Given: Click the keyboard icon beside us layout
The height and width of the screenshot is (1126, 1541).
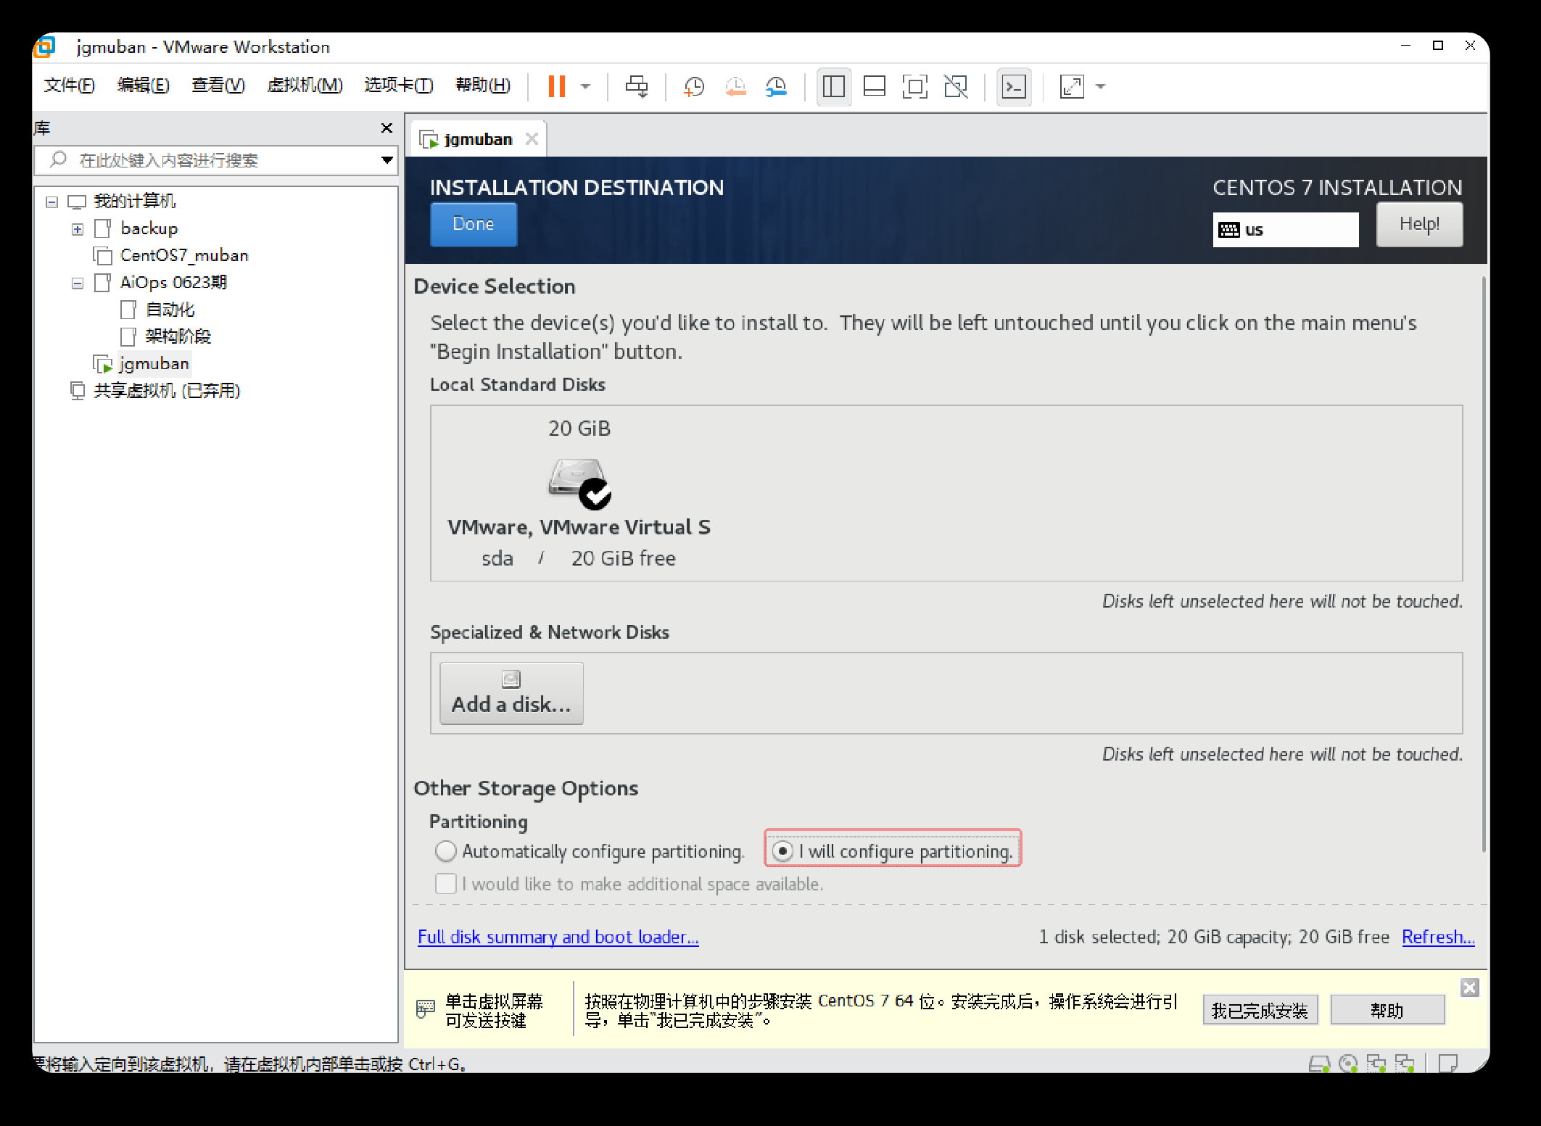Looking at the screenshot, I should pyautogui.click(x=1229, y=230).
